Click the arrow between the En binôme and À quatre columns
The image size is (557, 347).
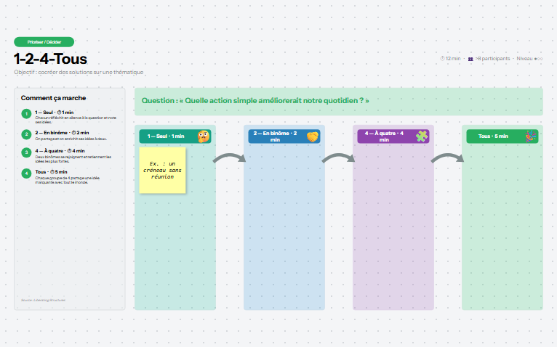pyautogui.click(x=339, y=158)
